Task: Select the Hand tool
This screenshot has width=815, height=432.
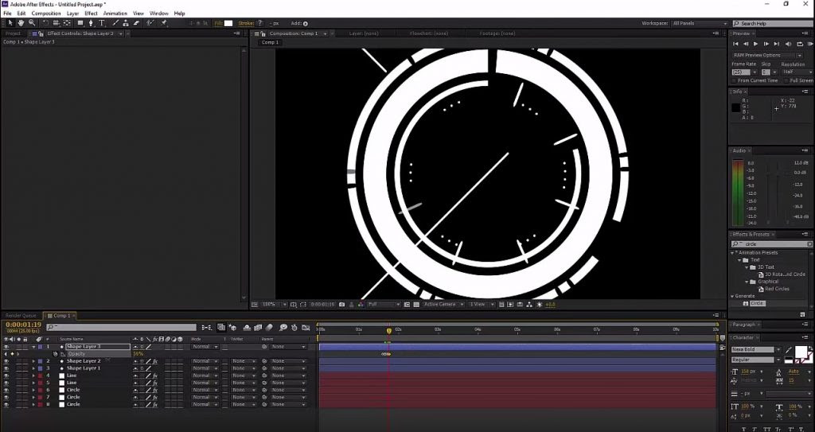Action: tap(21, 23)
